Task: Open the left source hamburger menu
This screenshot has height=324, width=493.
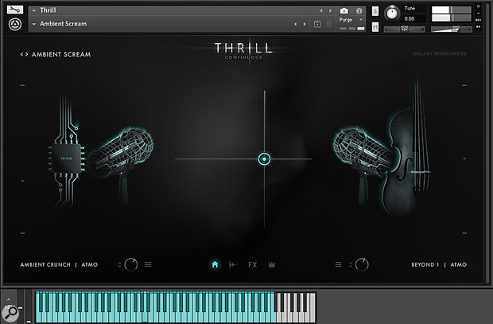Action: (148, 264)
